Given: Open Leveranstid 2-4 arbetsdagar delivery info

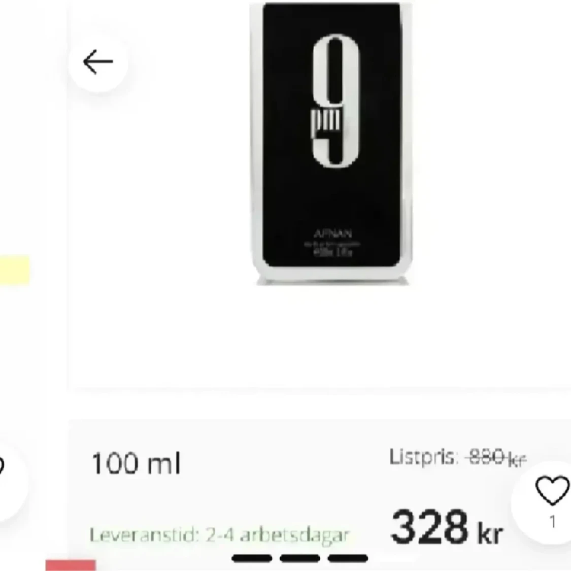Looking at the screenshot, I should [x=219, y=535].
